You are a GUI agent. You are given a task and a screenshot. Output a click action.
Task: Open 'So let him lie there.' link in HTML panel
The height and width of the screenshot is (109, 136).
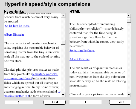coord(82,50)
